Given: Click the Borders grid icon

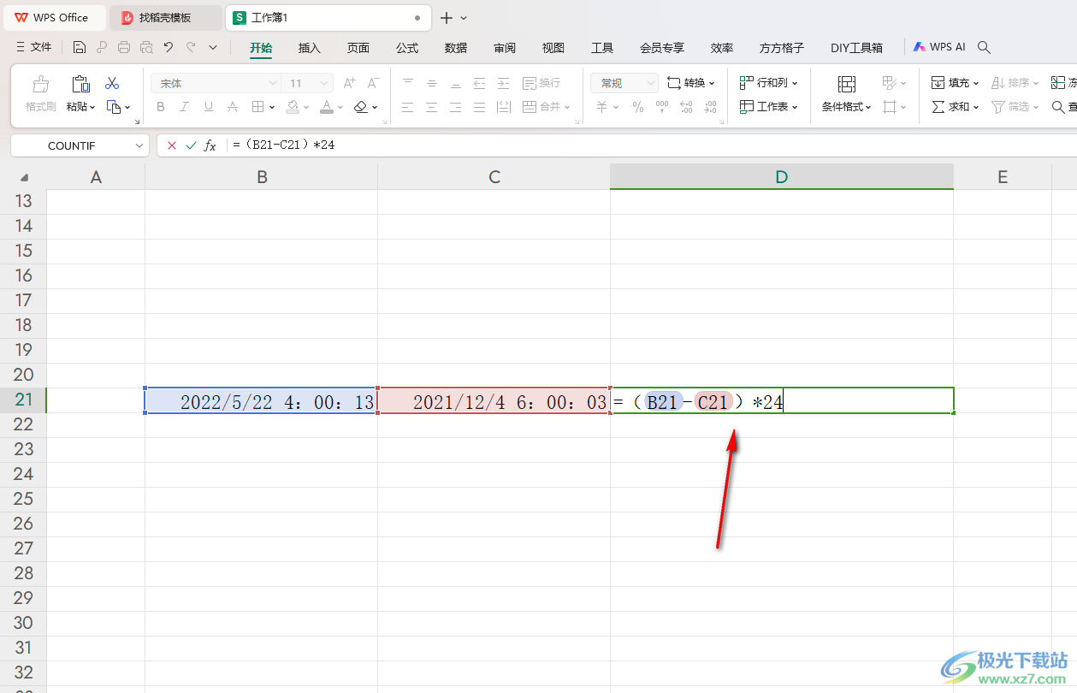Looking at the screenshot, I should 257,107.
